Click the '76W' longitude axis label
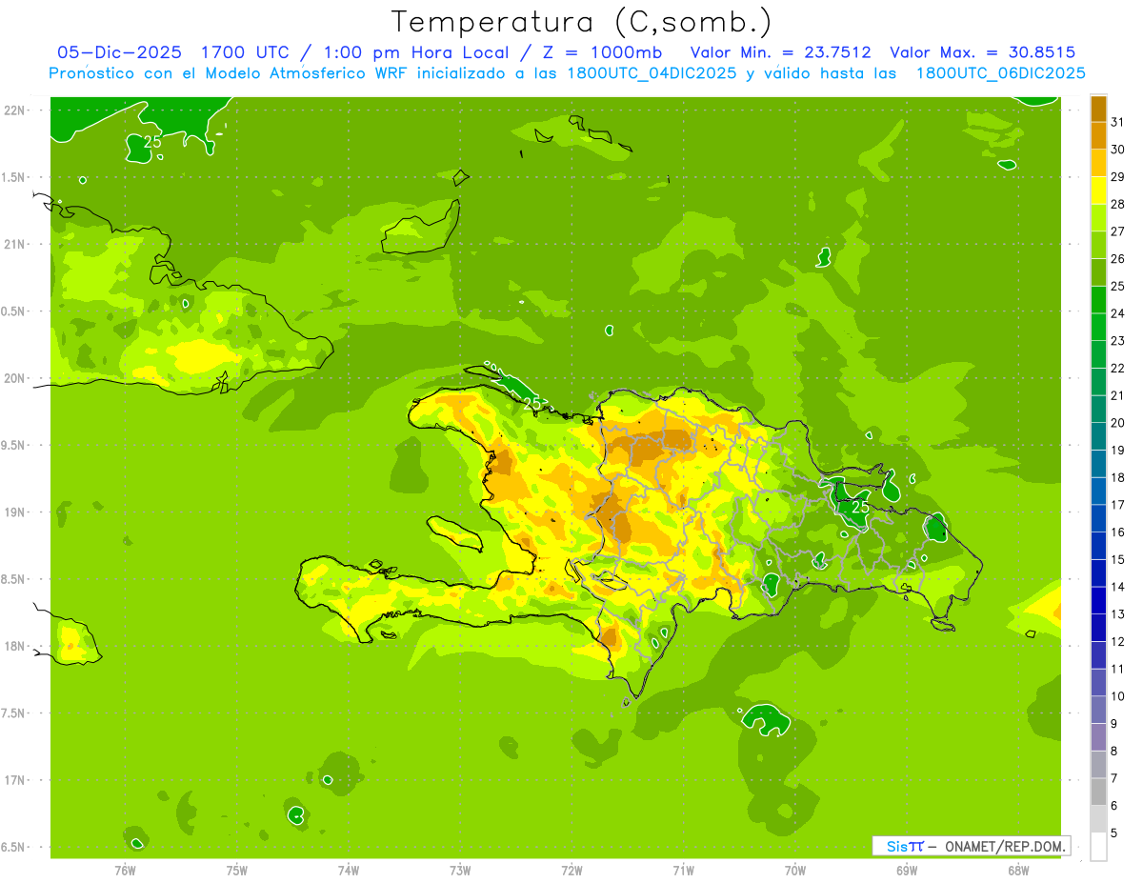Screen dimensions: 1143x883 point(125,871)
